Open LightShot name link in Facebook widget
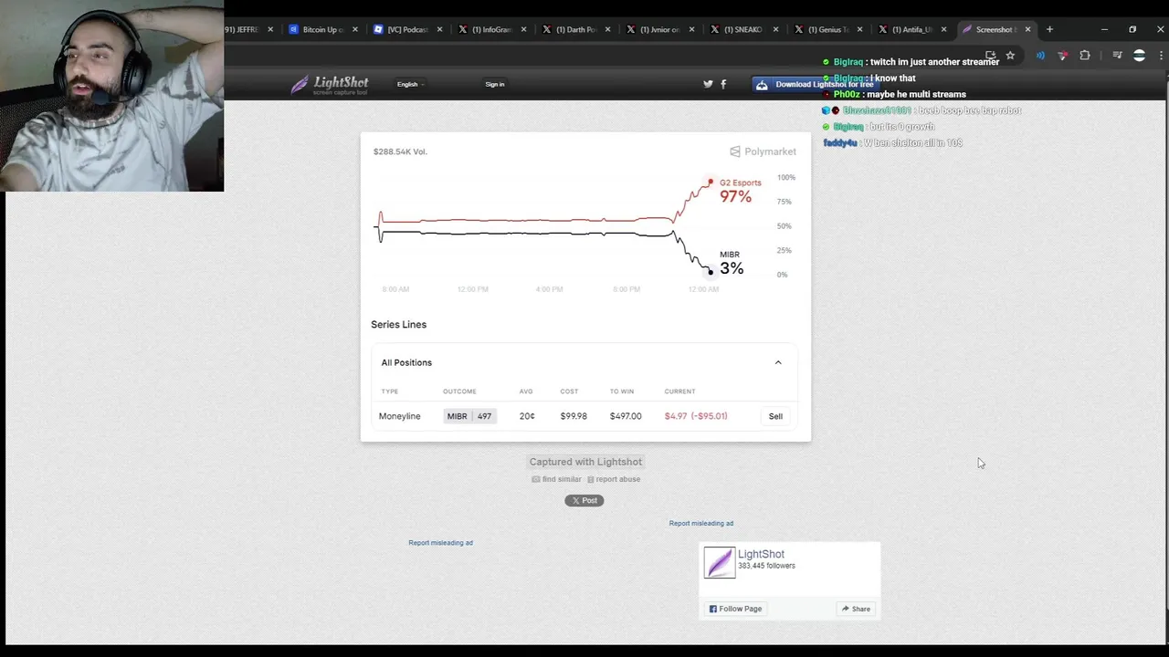This screenshot has height=657, width=1169. point(761,554)
